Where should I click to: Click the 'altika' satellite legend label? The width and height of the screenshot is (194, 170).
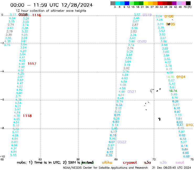[x=107, y=162]
